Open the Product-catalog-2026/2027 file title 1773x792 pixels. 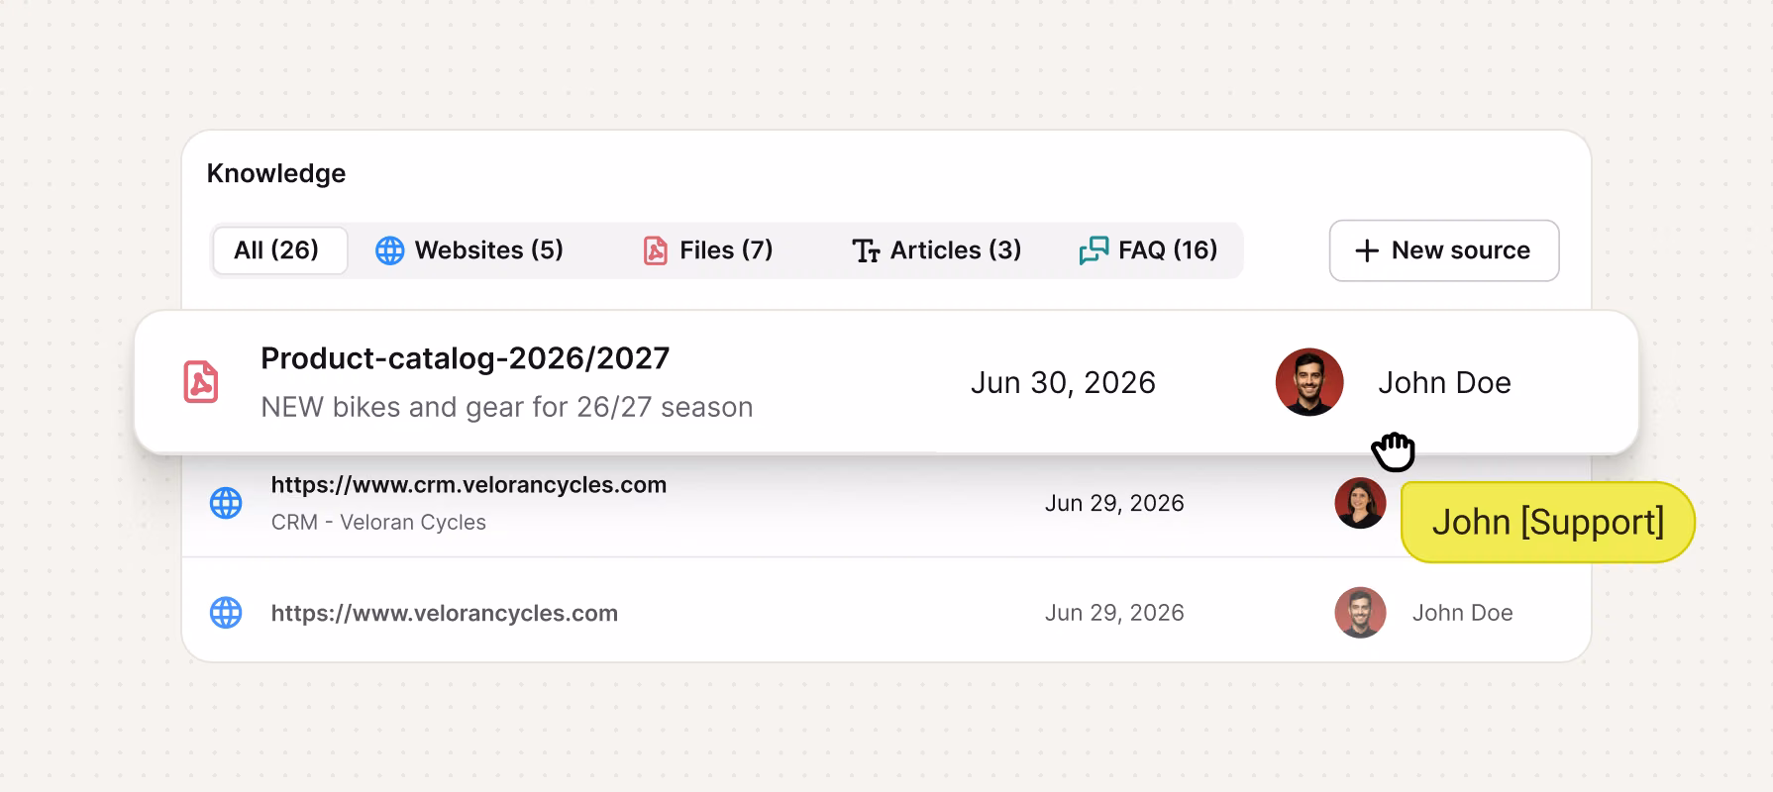click(x=466, y=358)
